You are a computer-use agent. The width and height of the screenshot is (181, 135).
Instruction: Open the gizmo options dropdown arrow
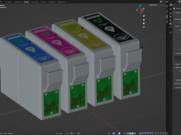click(116, 133)
